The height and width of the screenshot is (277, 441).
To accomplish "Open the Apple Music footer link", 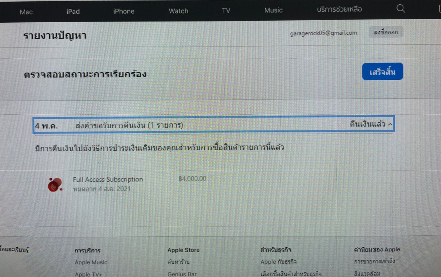I will point(91,262).
